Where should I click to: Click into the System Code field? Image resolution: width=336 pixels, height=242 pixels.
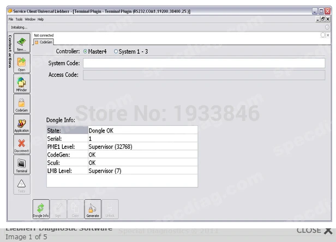[204, 63]
